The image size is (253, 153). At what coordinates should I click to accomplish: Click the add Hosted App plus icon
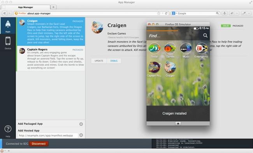pyautogui.click(x=81, y=135)
